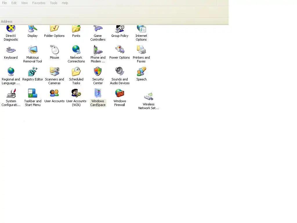Click the "Taskbar and Start Menu" label text
The width and height of the screenshot is (297, 223).
(x=32, y=103)
